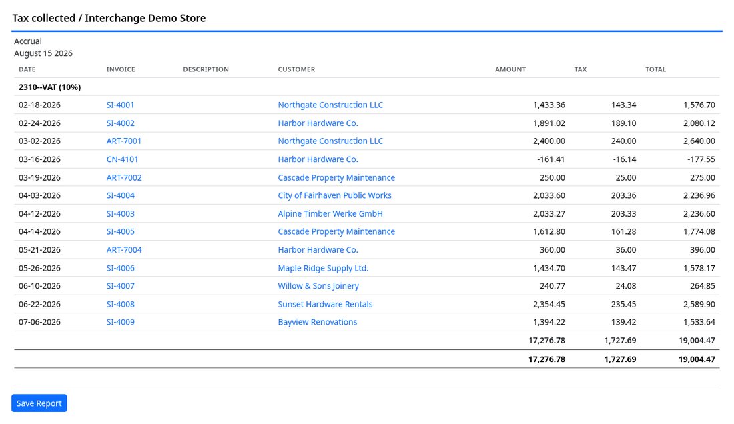Select total 2,640.00

699,141
